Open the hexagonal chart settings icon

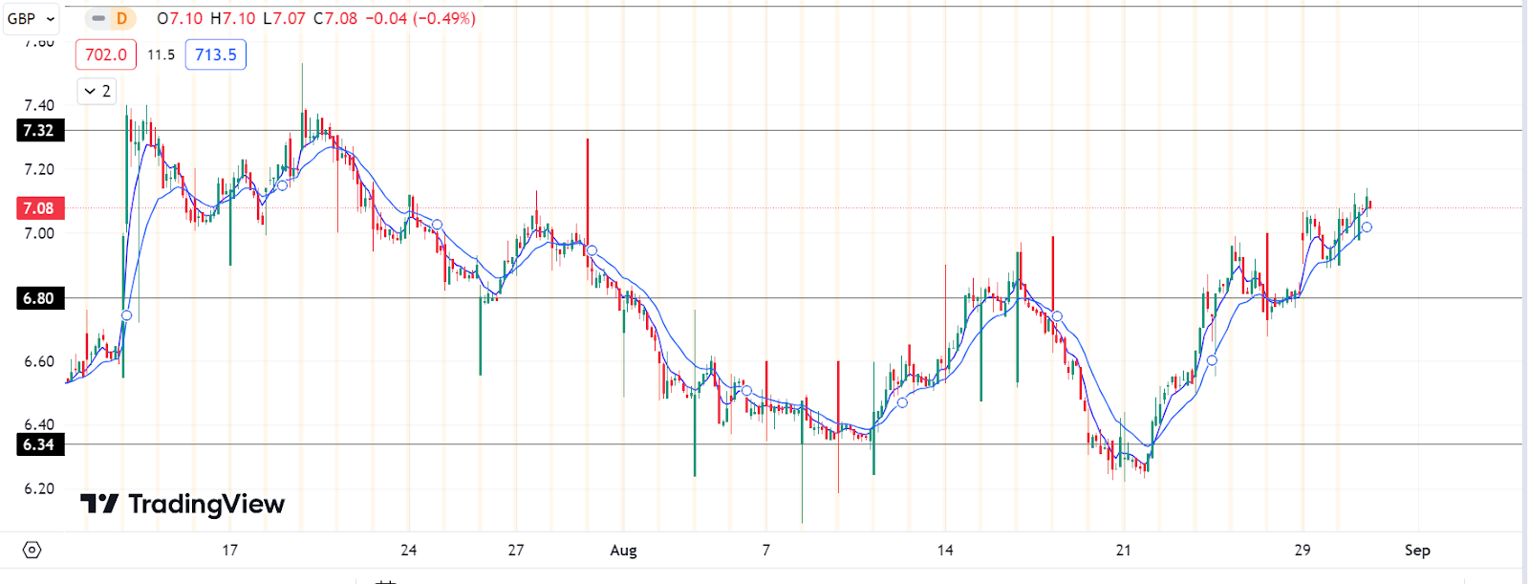pyautogui.click(x=32, y=550)
